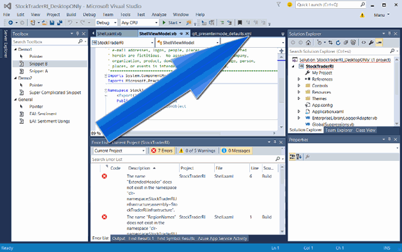Open the Build menu
Viewport: 402px width, 252px height.
(71, 15)
